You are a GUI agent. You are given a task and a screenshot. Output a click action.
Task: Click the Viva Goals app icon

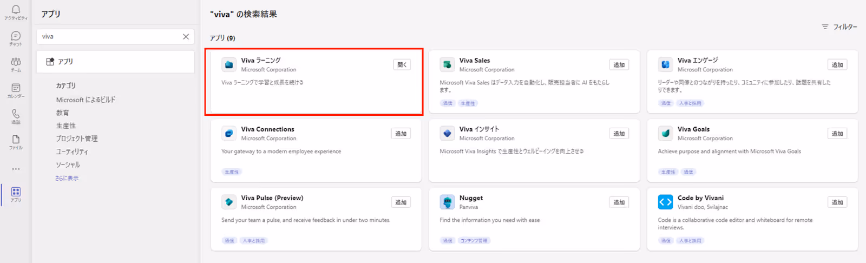pos(665,133)
